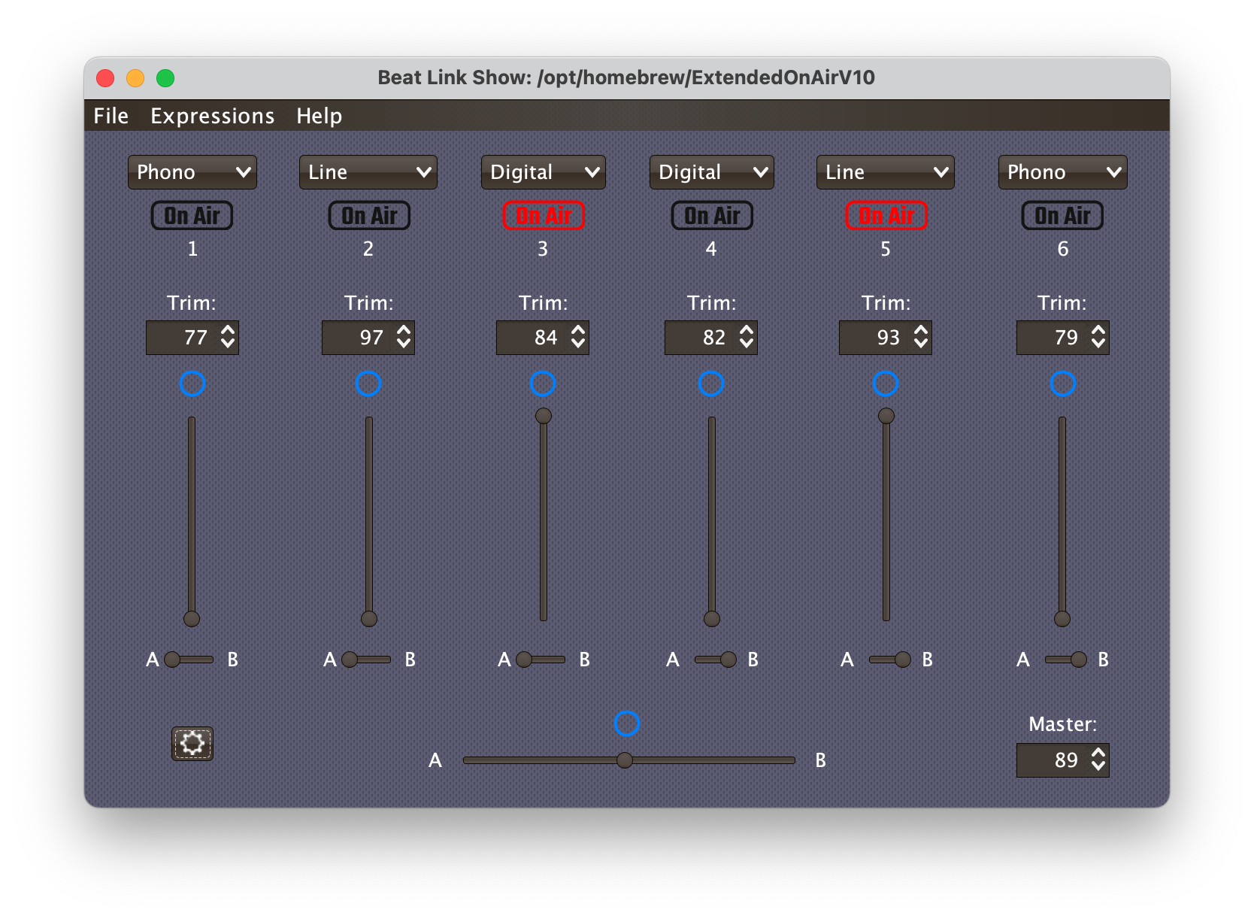This screenshot has height=919, width=1254.
Task: Open the Expressions menu
Action: click(213, 116)
